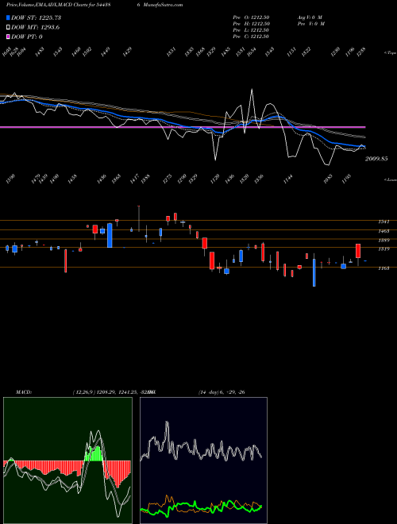Click the '(14 day) 6, +29, -26' ADX values
Screen dimensions: 397x524
pos(222,392)
